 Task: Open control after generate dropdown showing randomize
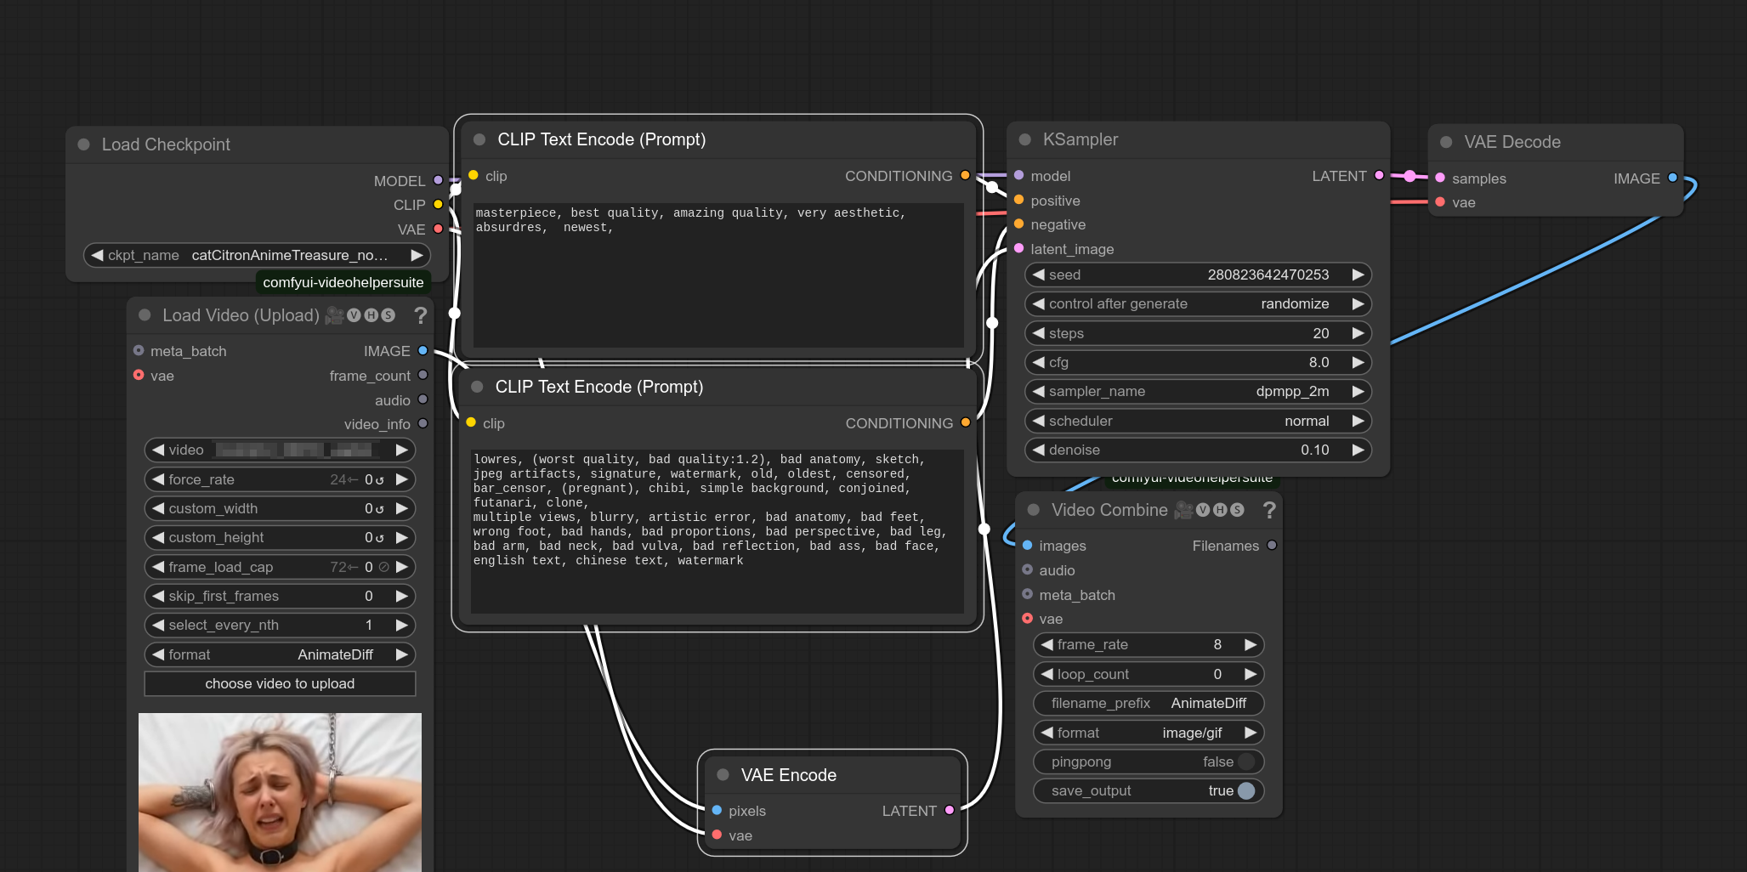(1198, 303)
